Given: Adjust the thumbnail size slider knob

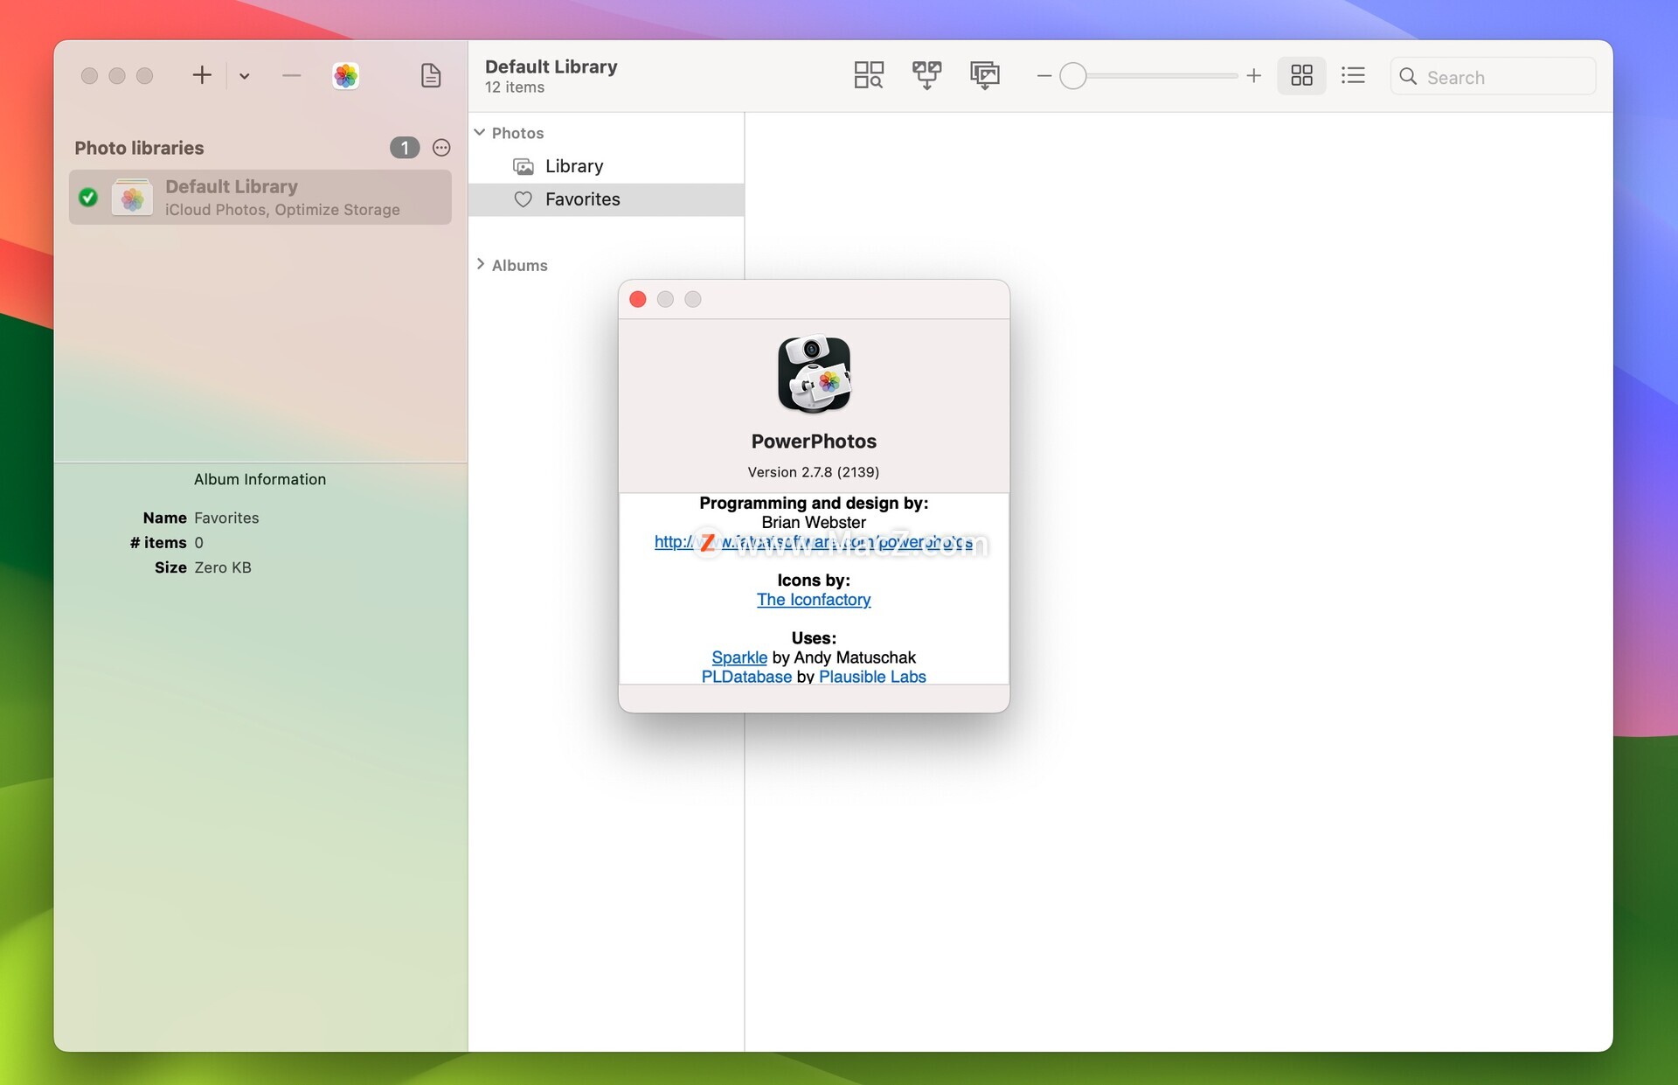Looking at the screenshot, I should click(x=1073, y=76).
